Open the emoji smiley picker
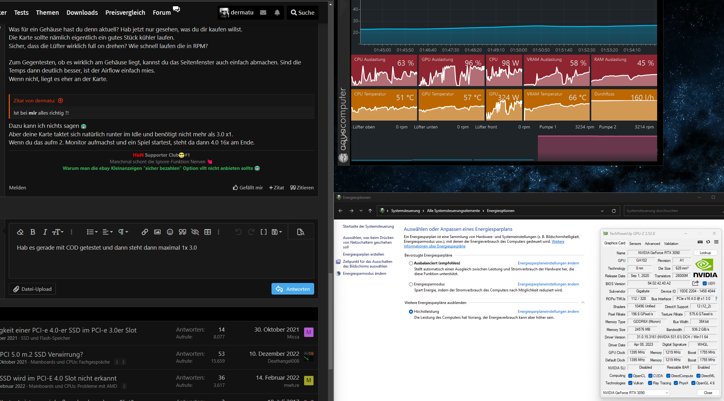Screen dimensions: 724x401 170,232
